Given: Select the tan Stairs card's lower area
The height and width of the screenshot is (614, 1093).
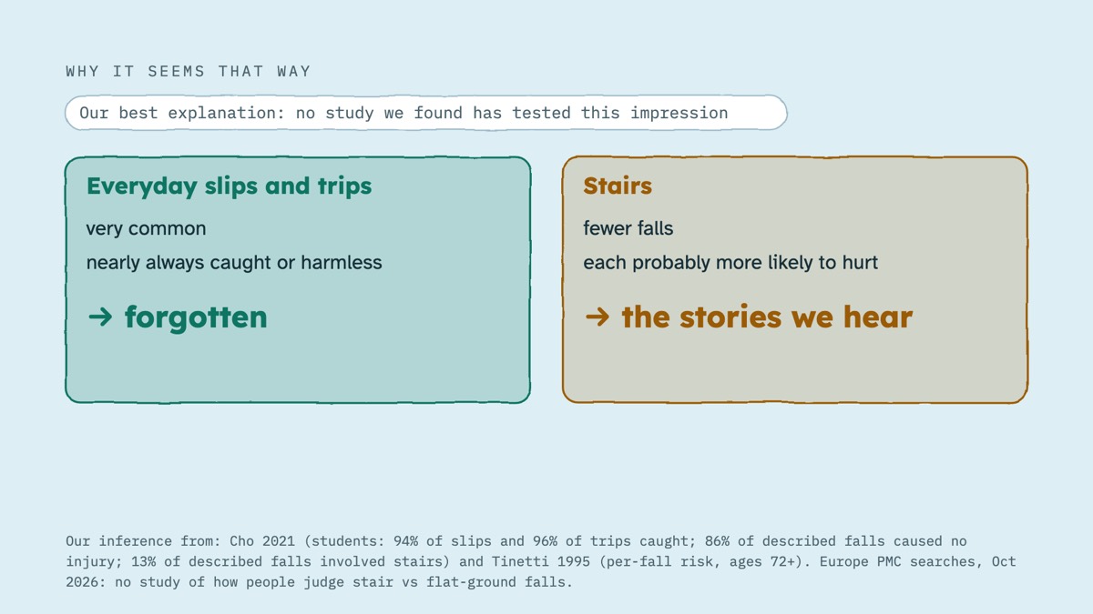Looking at the screenshot, I should pyautogui.click(x=795, y=370).
